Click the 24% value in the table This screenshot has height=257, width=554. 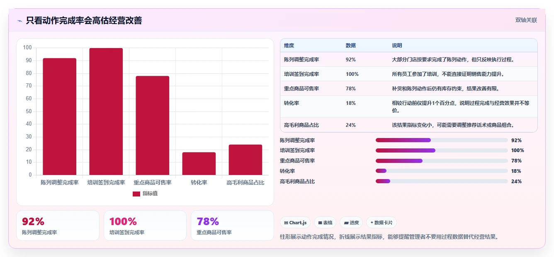pos(351,125)
